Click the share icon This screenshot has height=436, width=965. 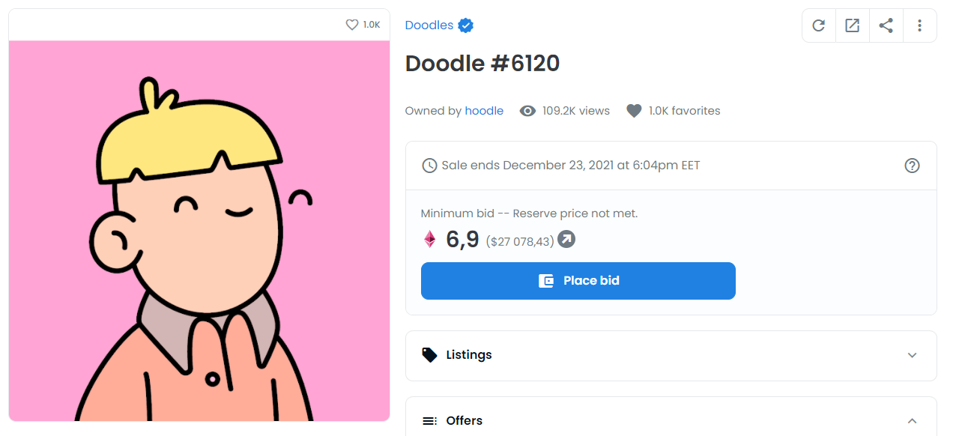[x=886, y=25]
